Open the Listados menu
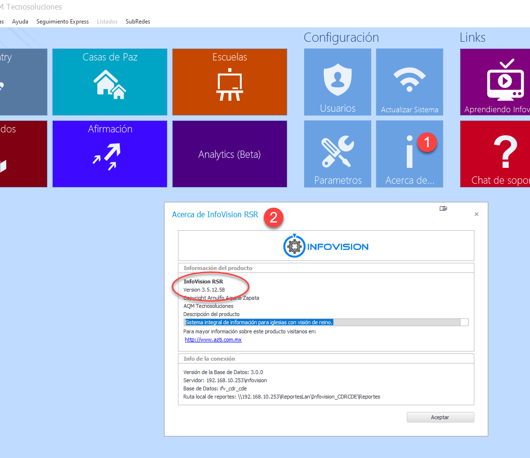This screenshot has height=458, width=530. 107,21
